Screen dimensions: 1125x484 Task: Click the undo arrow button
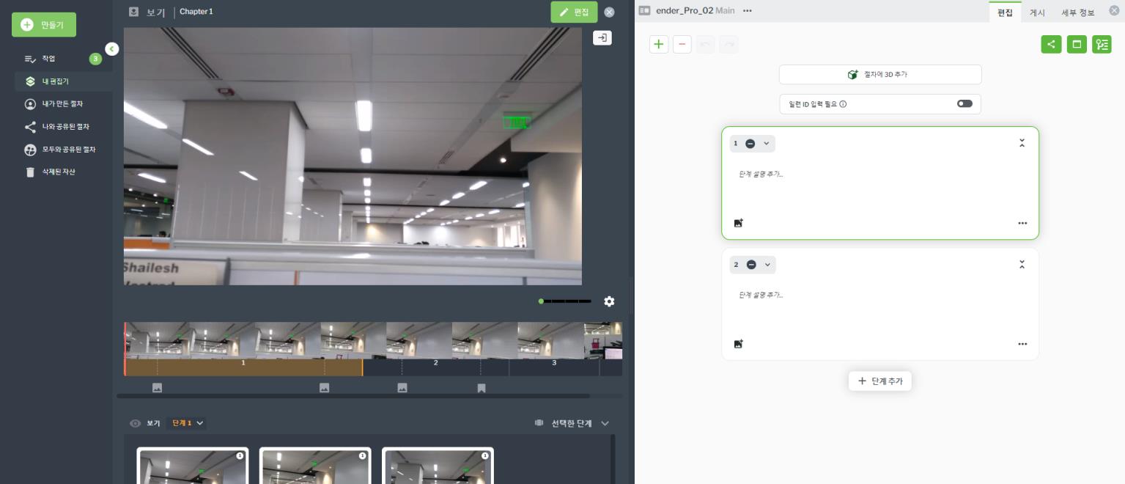(x=705, y=44)
